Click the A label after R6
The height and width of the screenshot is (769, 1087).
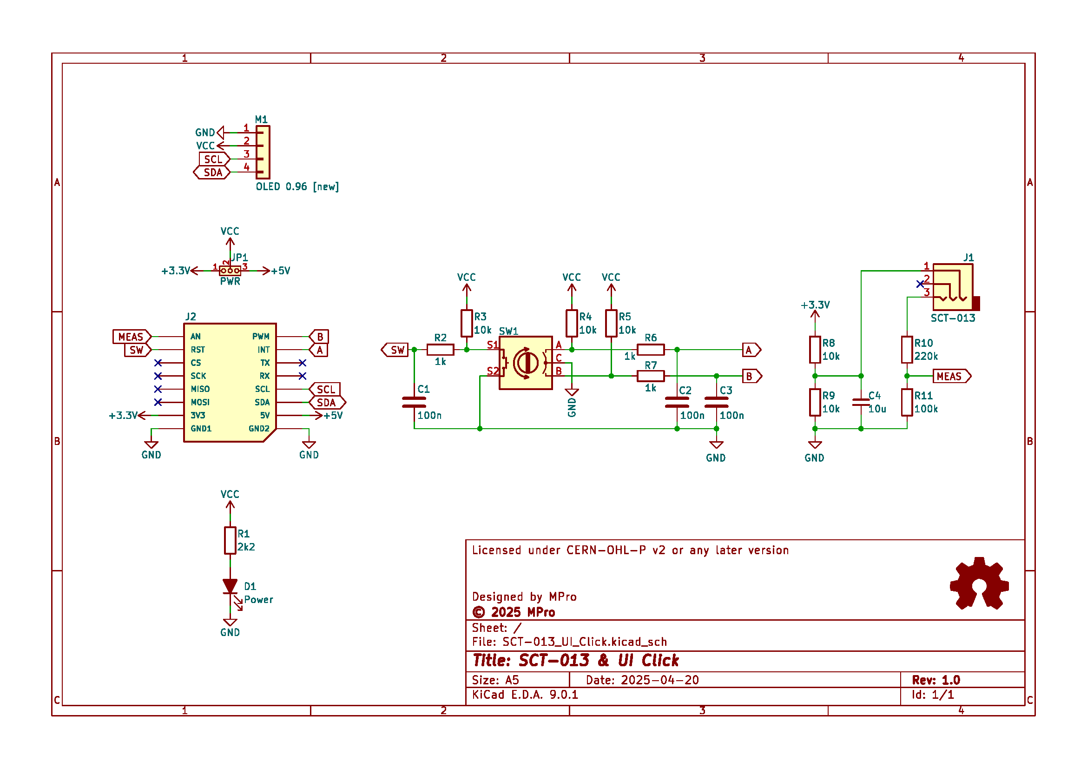pyautogui.click(x=751, y=350)
